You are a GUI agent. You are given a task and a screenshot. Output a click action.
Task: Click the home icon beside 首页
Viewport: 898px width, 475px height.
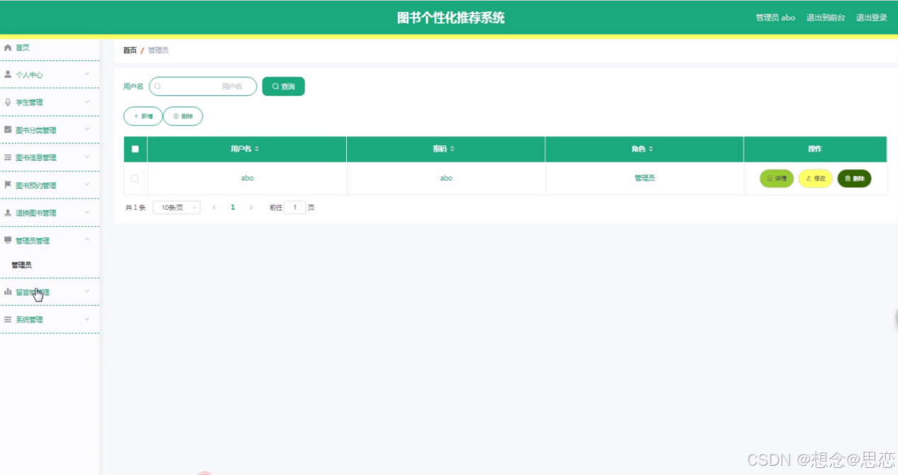click(x=8, y=47)
